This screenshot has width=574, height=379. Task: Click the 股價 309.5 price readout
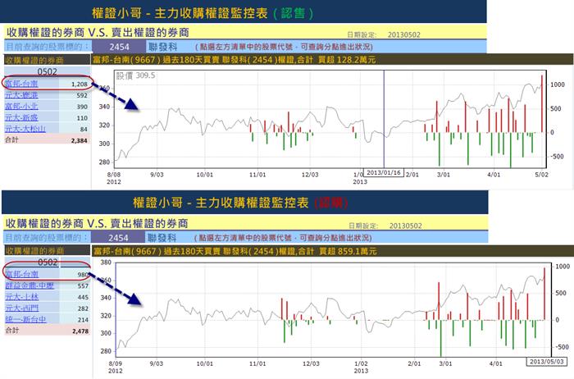click(136, 75)
